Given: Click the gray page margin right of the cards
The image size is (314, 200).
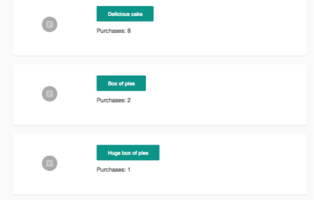Looking at the screenshot, I should (x=310, y=100).
